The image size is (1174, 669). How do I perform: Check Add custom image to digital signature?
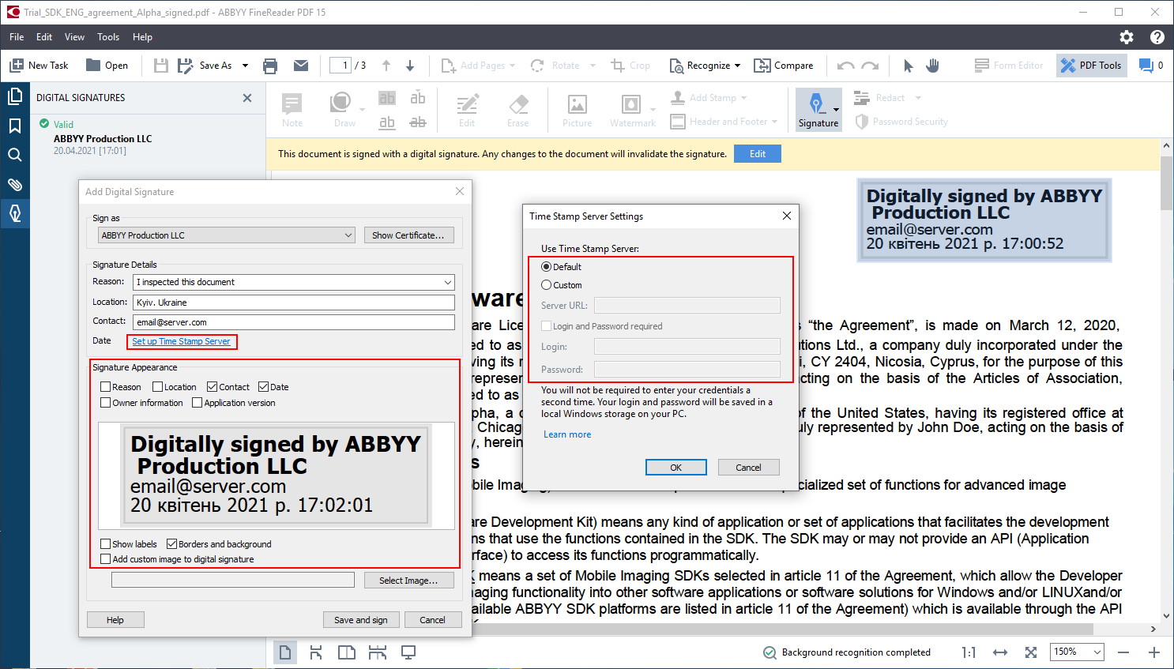106,559
